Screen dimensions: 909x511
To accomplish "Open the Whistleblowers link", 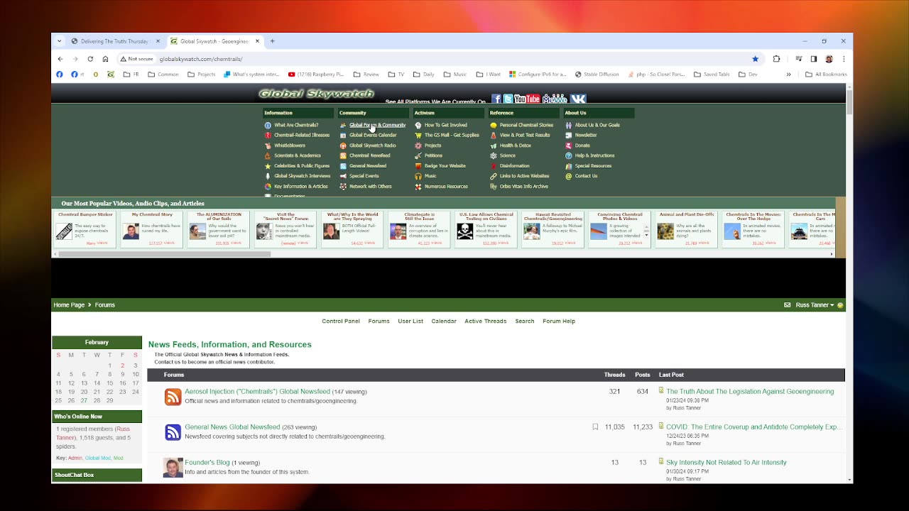I will point(290,145).
